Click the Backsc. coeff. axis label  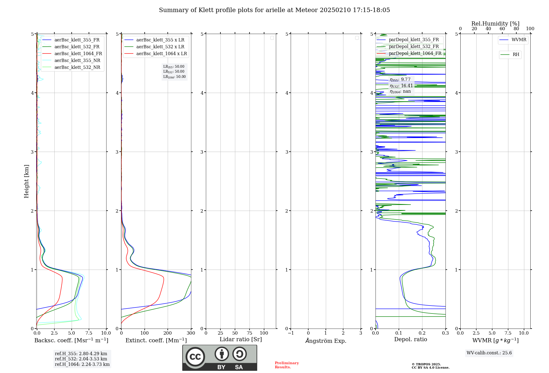pyautogui.click(x=71, y=340)
